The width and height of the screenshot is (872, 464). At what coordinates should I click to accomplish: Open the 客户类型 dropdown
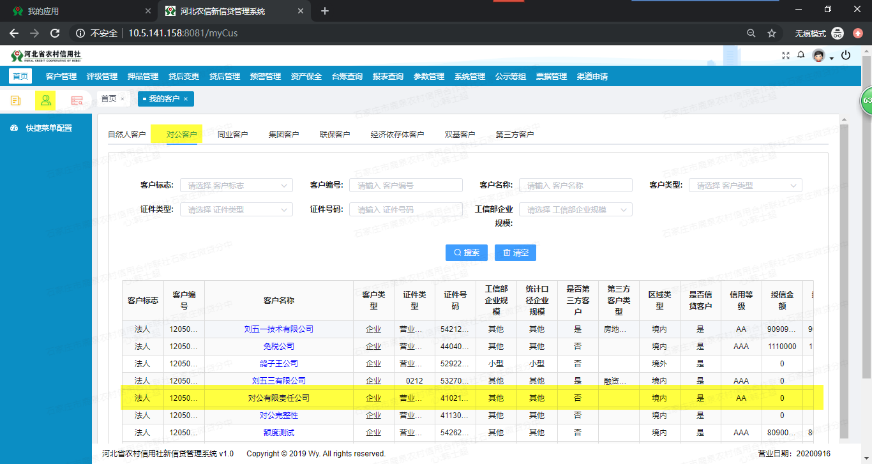[x=745, y=184]
